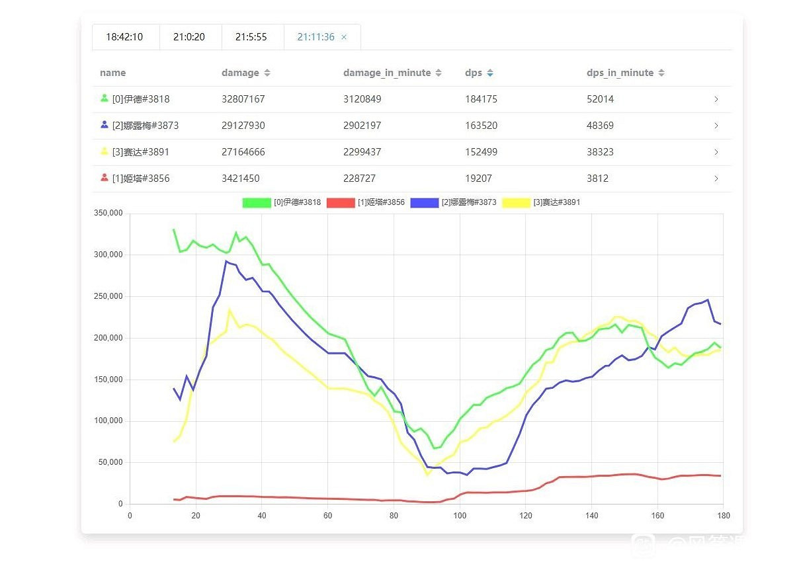Hide 姬塔#3856 red series via legend
This screenshot has height=566, width=803.
pos(341,202)
